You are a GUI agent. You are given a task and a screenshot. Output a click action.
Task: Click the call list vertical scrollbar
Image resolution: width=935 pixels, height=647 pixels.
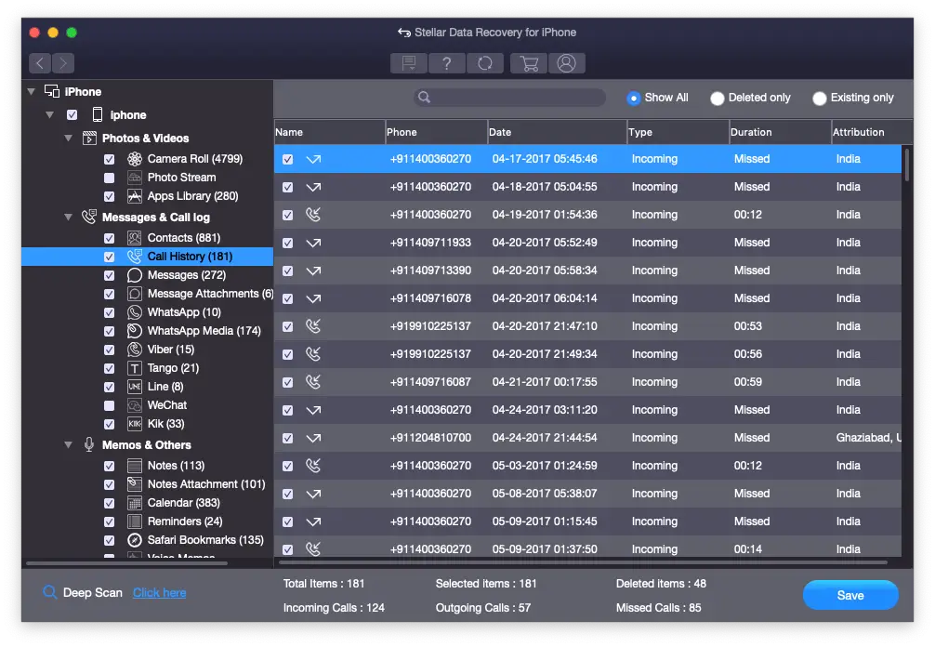coord(907,165)
